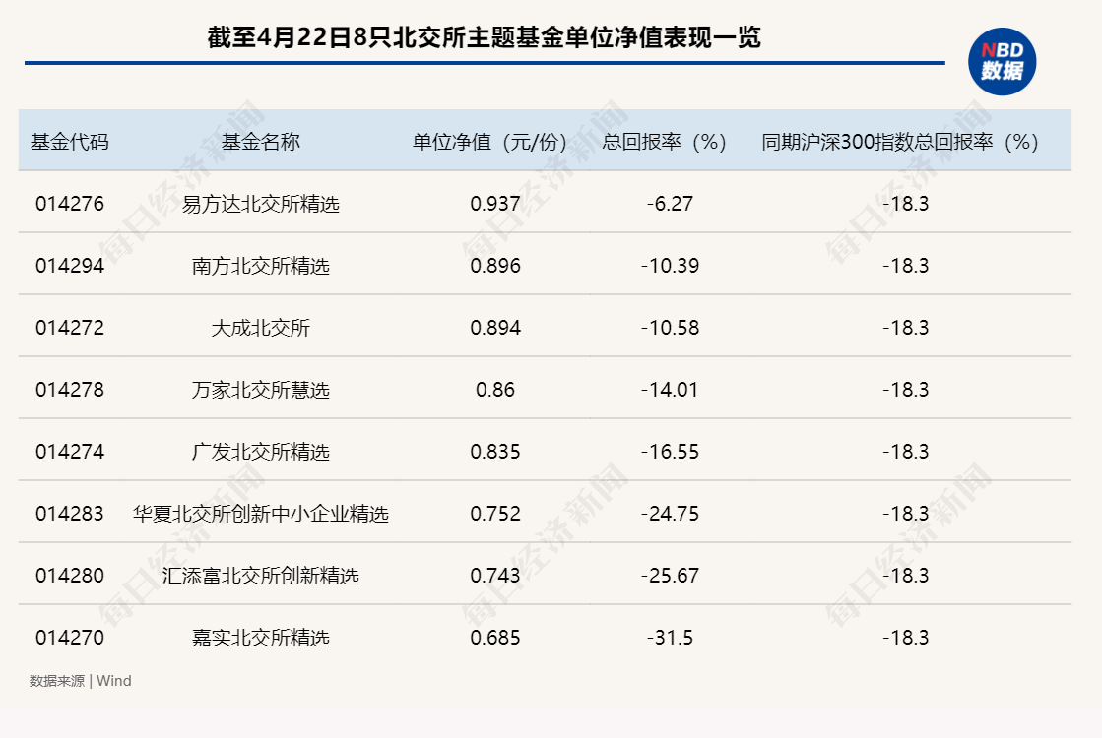Click the -18.3 cell in the 南方北交所精选 row

point(906,266)
